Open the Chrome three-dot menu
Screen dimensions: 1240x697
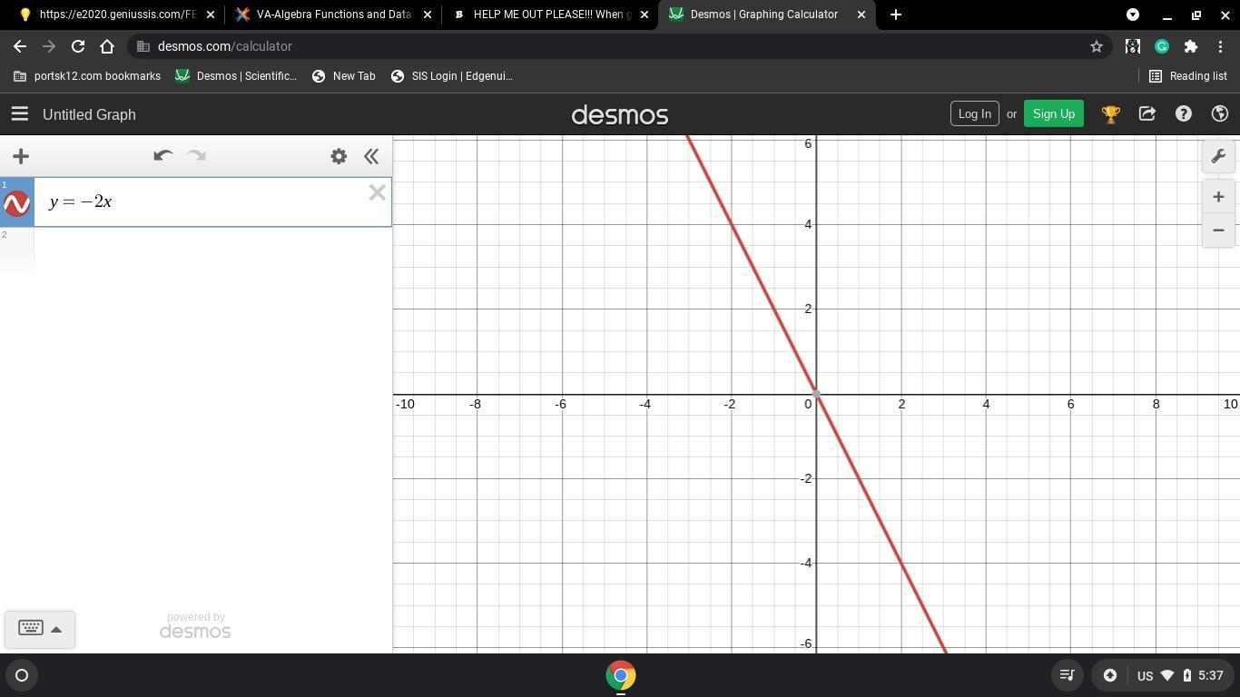click(1220, 46)
